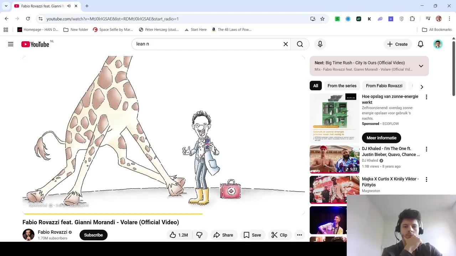Image resolution: width=456 pixels, height=256 pixels.
Task: Open the green S extension icon
Action: (337, 19)
